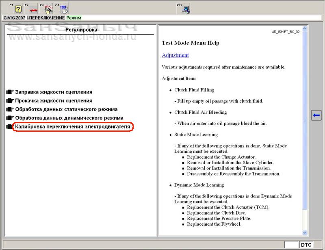Click 'Dynamic Mode Learning' help bullet
This screenshot has width=325, height=250.
(199, 185)
